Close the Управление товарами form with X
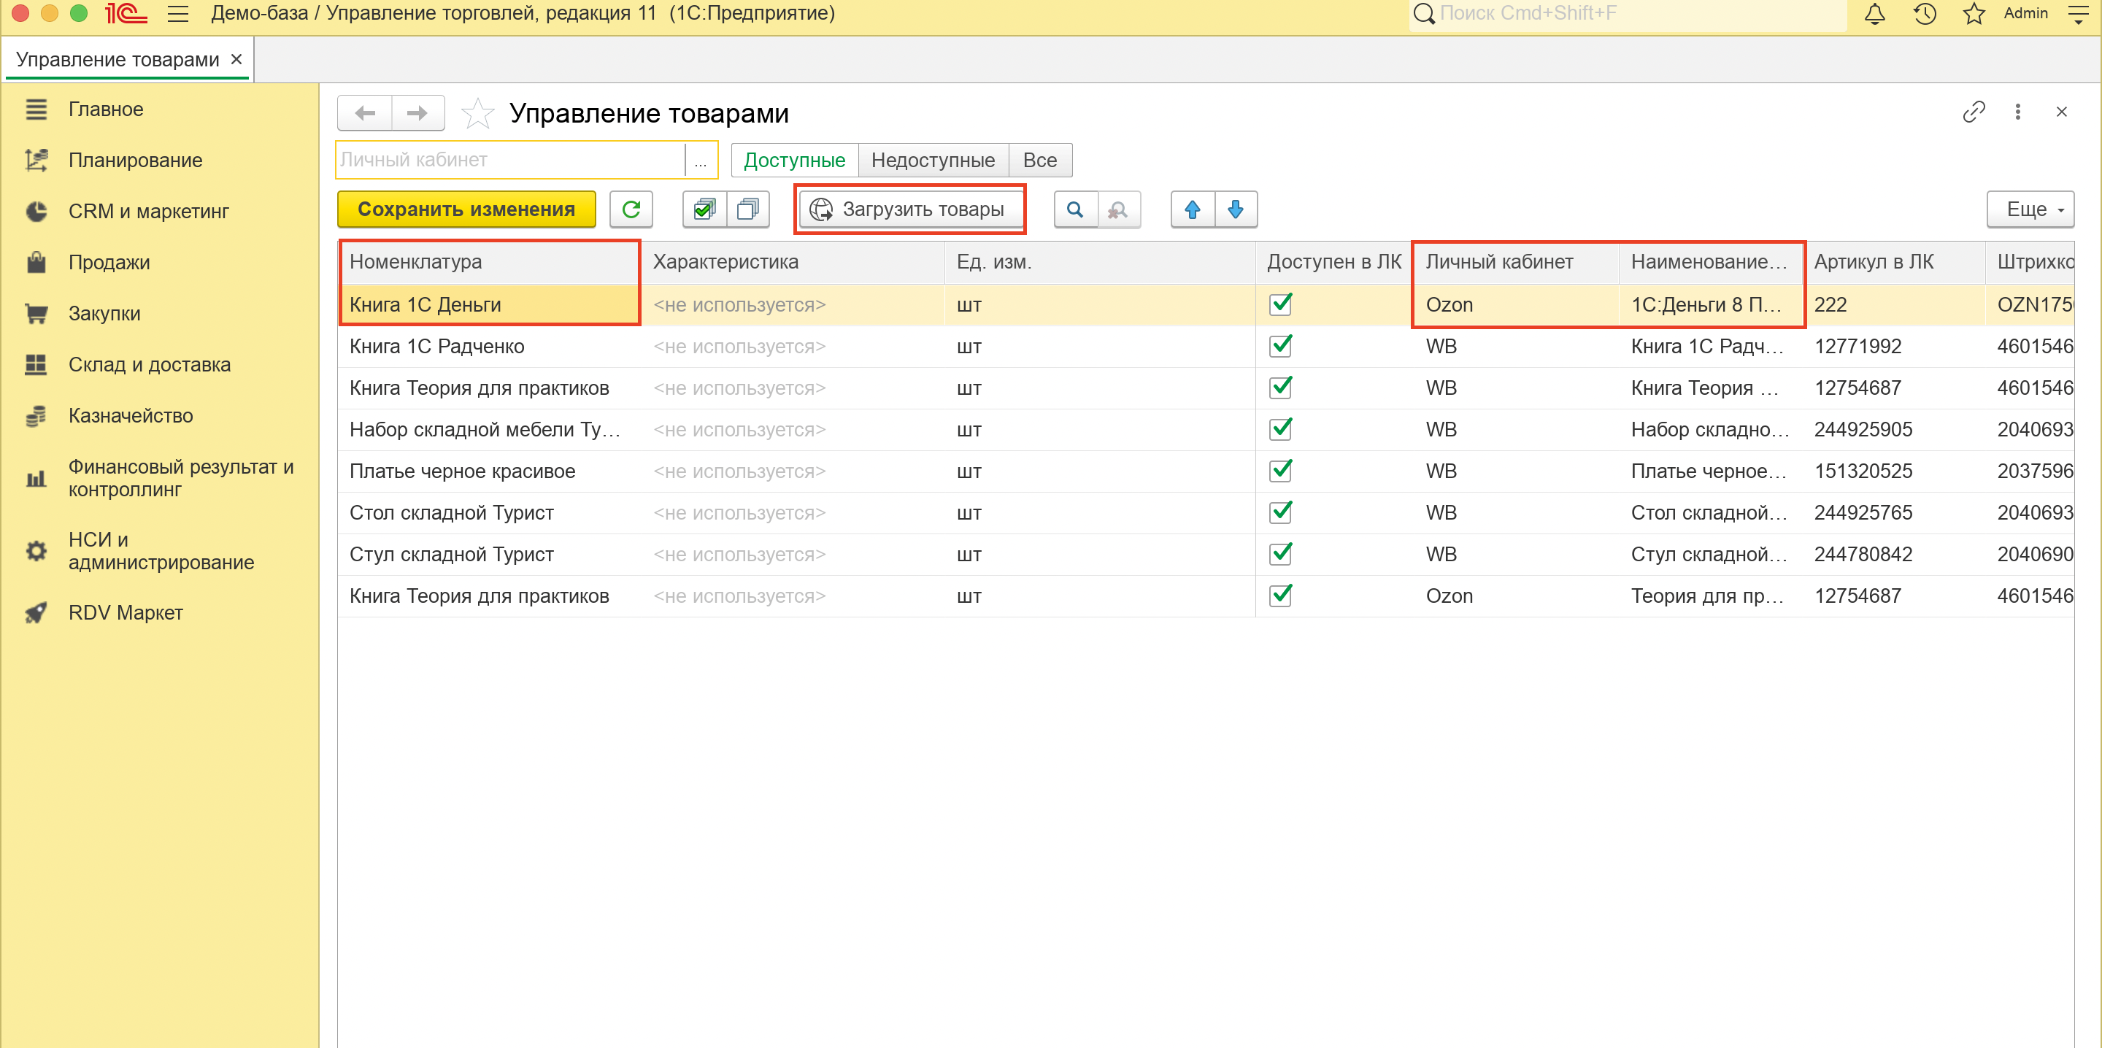 pos(2061,112)
